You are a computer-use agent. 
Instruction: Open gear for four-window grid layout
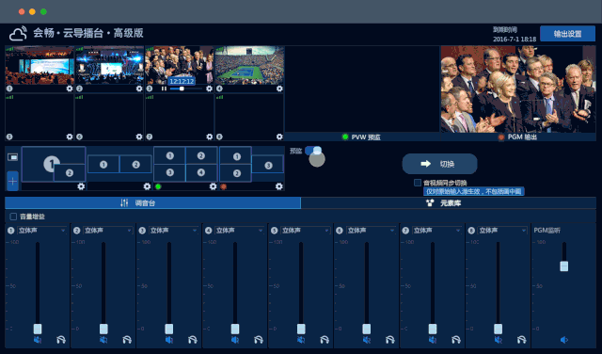click(214, 186)
